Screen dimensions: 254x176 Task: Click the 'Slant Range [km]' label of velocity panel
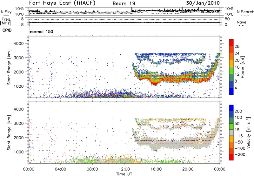tap(9, 133)
